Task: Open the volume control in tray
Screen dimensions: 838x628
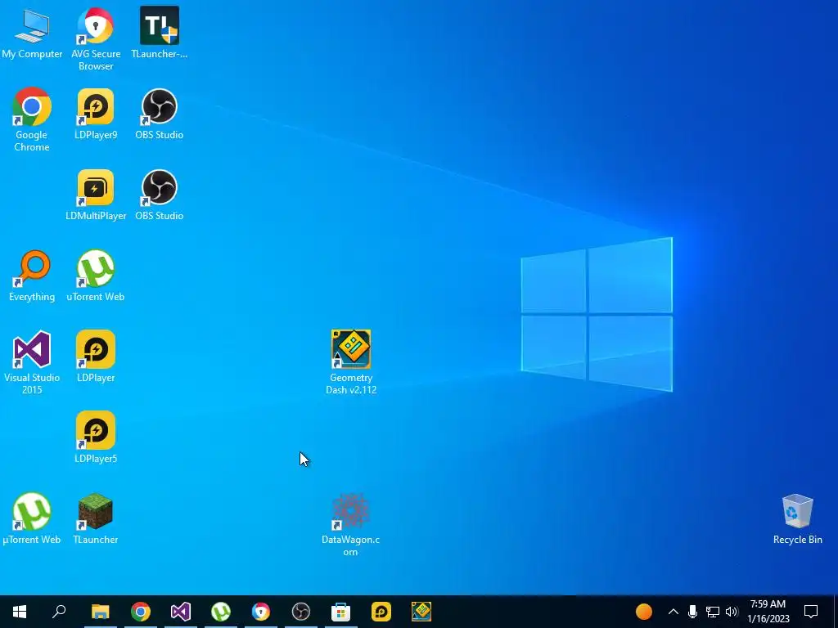Action: coord(732,612)
